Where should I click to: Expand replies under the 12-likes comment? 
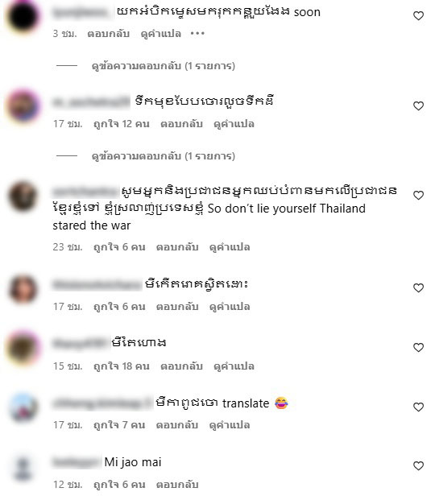click(164, 156)
